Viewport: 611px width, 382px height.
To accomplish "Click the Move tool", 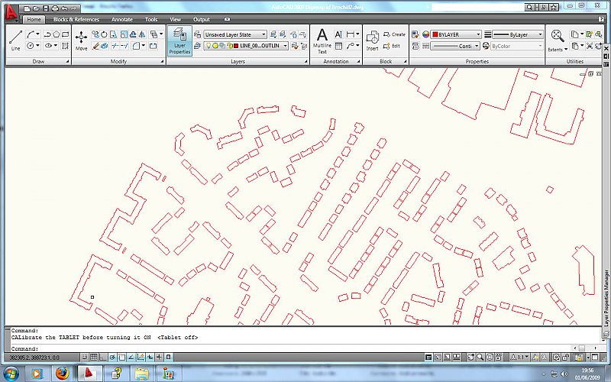I will point(81,39).
